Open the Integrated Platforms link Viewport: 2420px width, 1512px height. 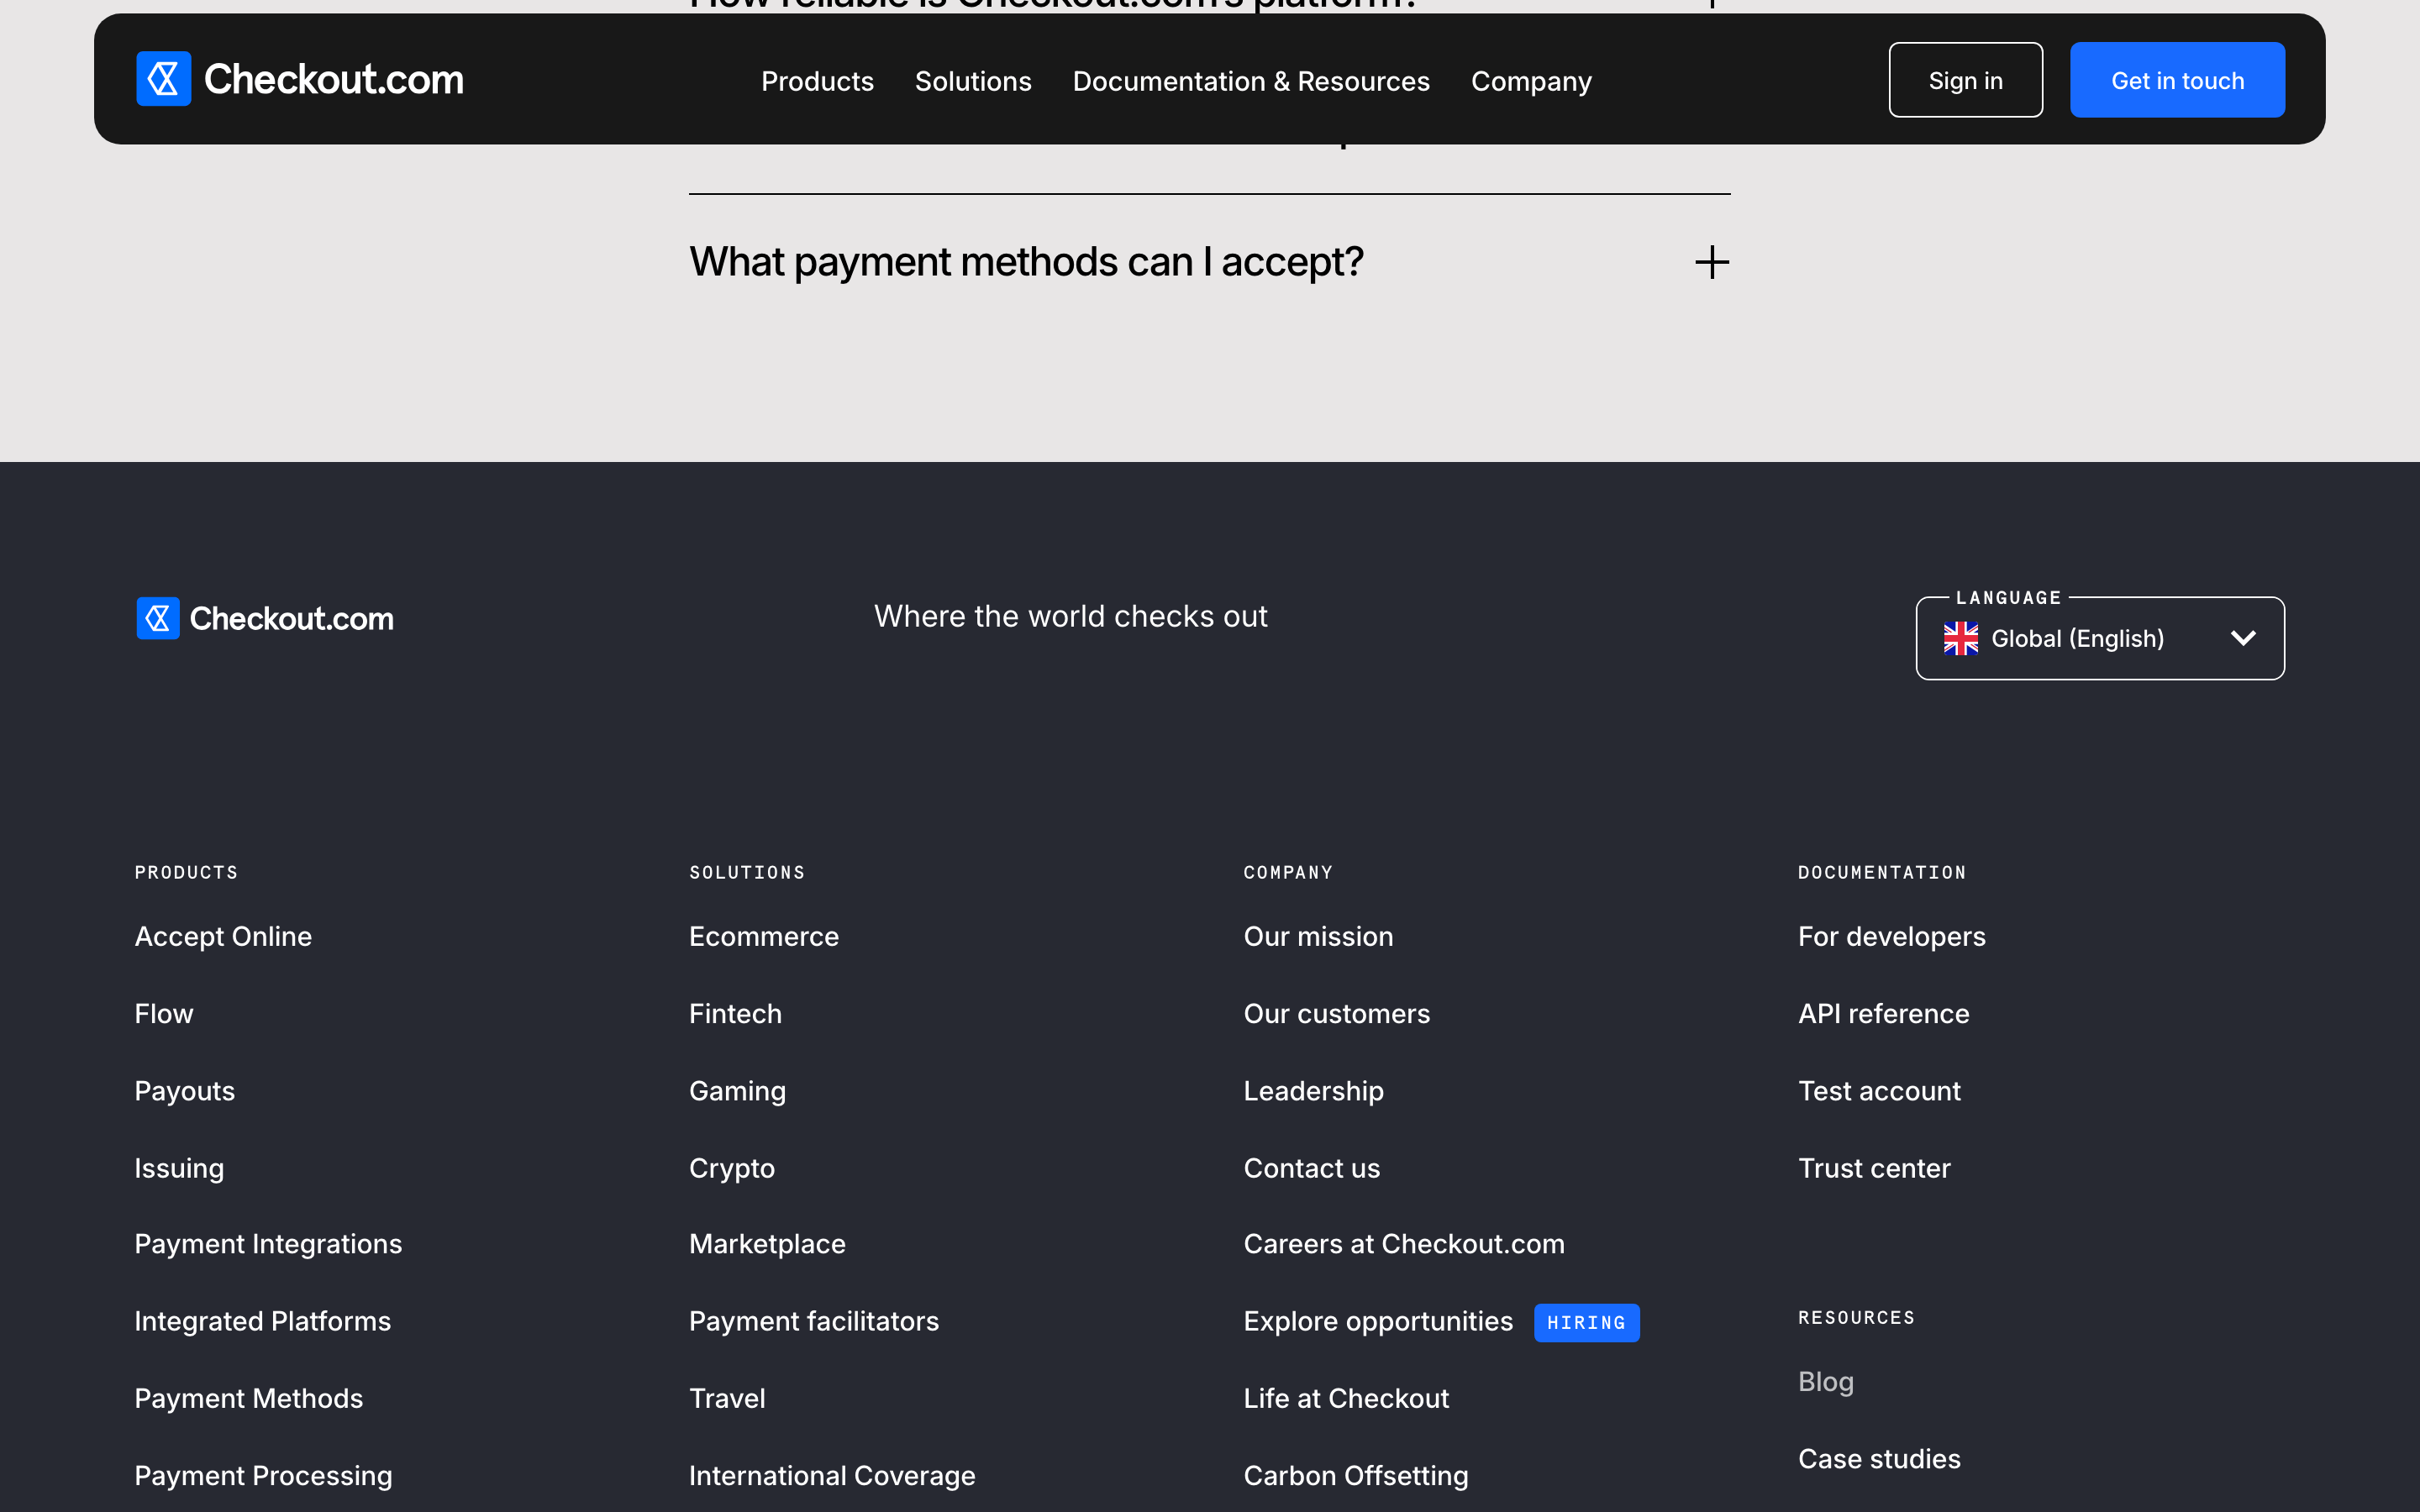pyautogui.click(x=263, y=1321)
